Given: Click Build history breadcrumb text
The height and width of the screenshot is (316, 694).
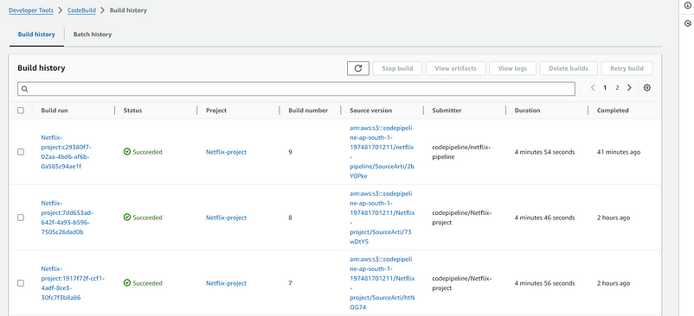Looking at the screenshot, I should coord(128,10).
